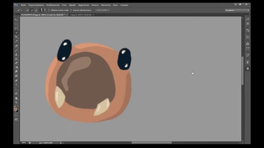Screen dimensions: 264x148
Task: Select the Pen tool
Action: (x=16, y=81)
